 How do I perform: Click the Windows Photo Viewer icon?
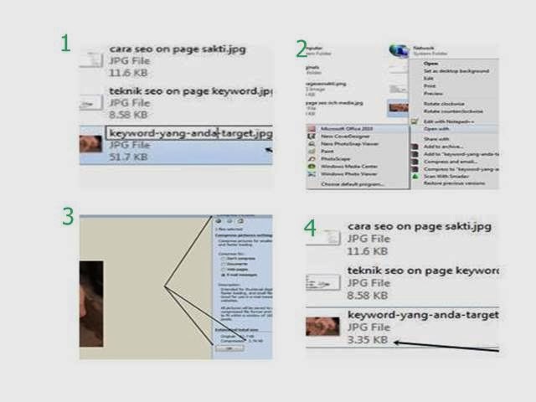[312, 174]
